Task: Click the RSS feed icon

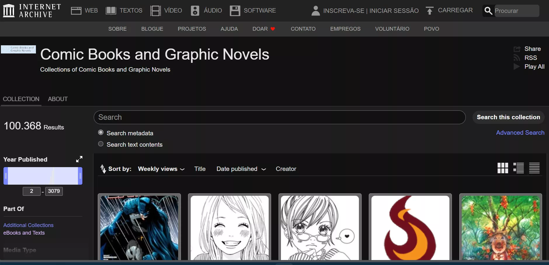Action: [x=517, y=58]
